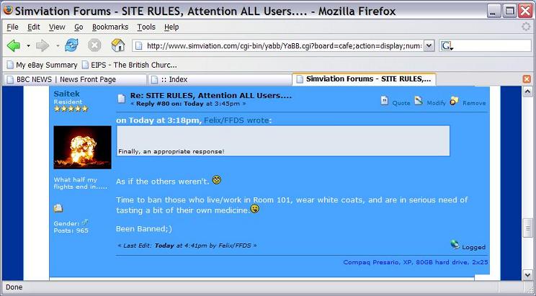Screen dimensions: 536x296
Task: Click the Reload page icon
Action: coord(71,45)
